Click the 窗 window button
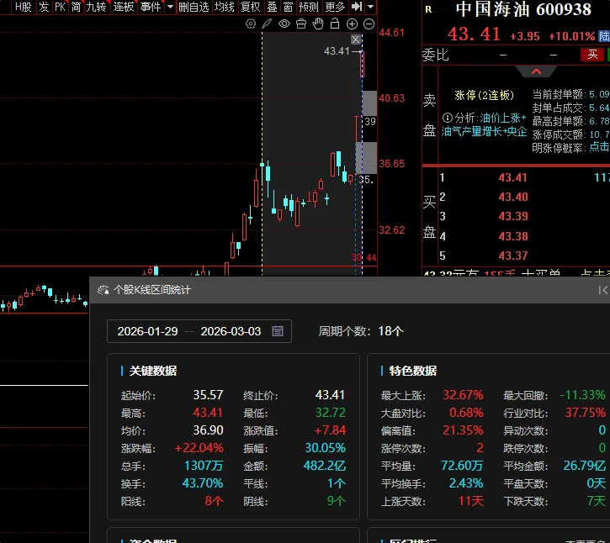This screenshot has width=610, height=543. click(x=288, y=7)
